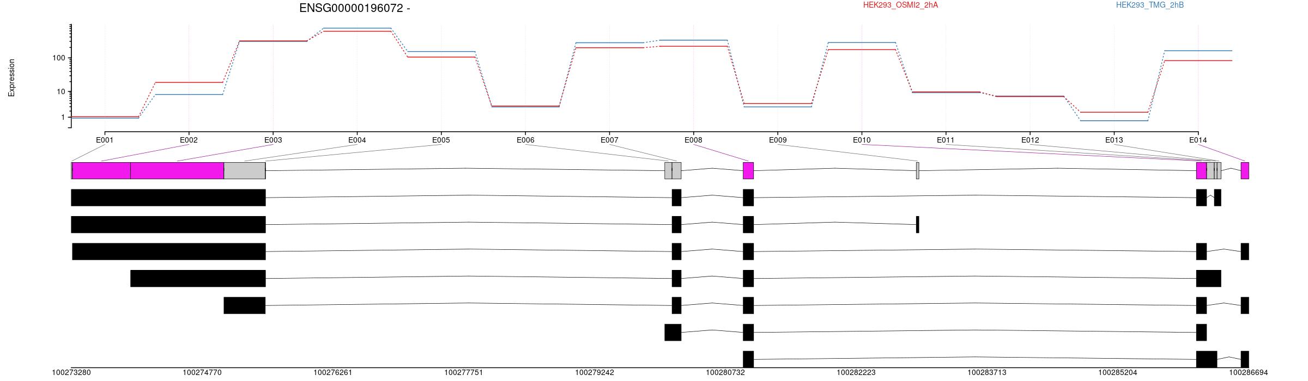Select the rightmost magenta exon in gene model
Screen dimensions: 1308x381
(x=1245, y=170)
